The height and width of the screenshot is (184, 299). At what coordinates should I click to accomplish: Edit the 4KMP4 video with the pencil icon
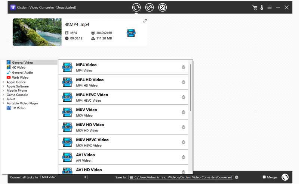[x=145, y=21]
